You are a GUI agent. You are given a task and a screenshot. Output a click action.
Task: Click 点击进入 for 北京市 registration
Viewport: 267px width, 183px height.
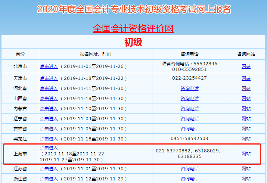(49, 66)
